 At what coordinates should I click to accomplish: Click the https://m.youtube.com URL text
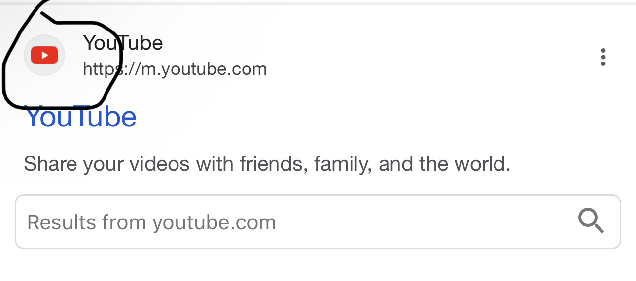pyautogui.click(x=175, y=69)
